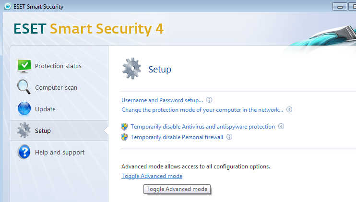Open Username and Password setup link

162,100
